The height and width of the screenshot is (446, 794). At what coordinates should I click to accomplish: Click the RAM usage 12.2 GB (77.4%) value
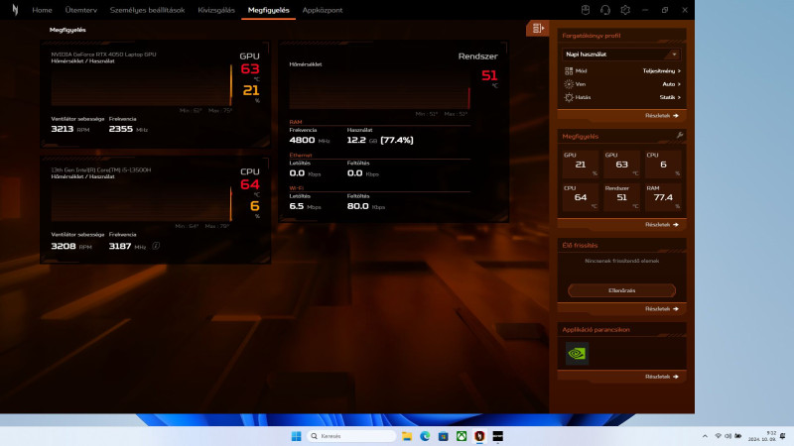click(380, 140)
